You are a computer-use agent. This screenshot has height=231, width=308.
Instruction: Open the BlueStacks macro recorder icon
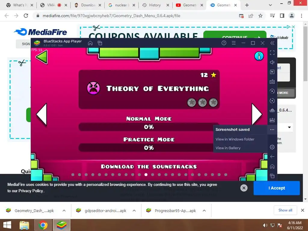(272, 91)
